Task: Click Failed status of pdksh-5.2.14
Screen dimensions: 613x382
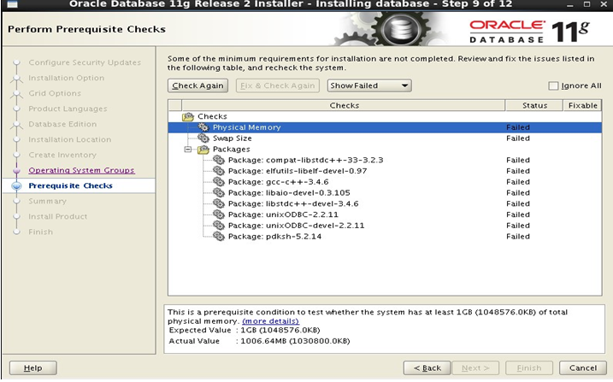Action: coord(518,237)
